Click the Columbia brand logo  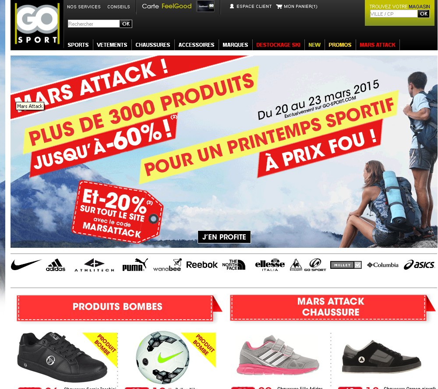pyautogui.click(x=383, y=265)
